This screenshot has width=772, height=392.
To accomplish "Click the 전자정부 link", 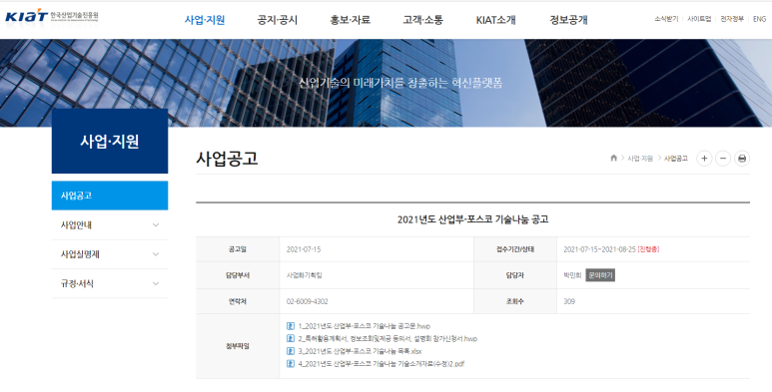I will [x=732, y=19].
